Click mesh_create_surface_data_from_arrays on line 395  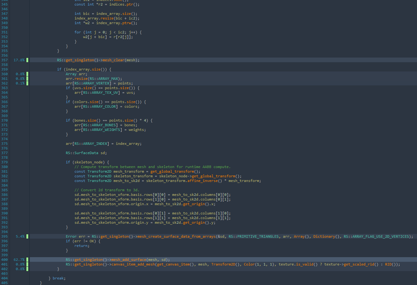coord(177,236)
